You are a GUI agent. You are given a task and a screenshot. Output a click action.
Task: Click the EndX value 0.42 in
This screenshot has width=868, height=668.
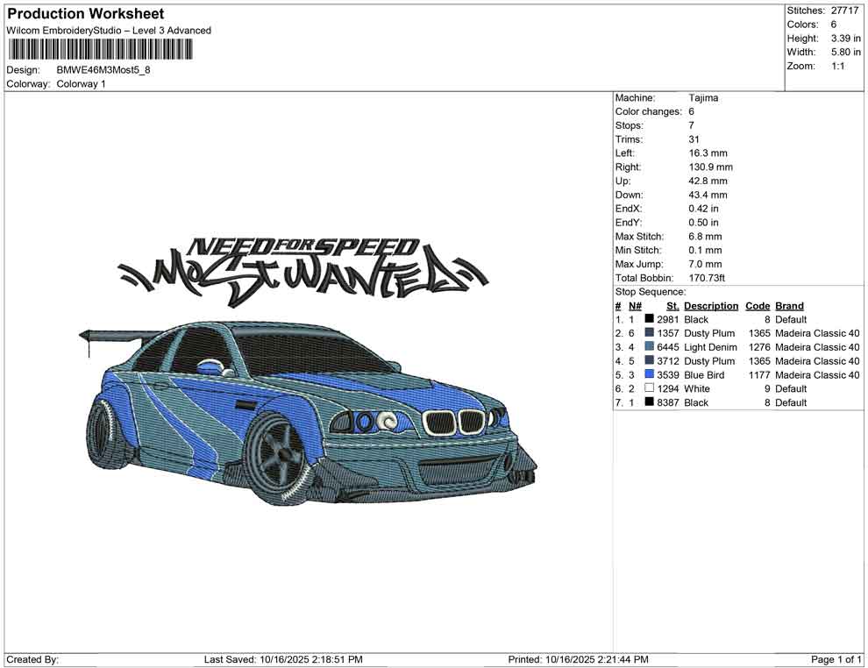click(703, 209)
